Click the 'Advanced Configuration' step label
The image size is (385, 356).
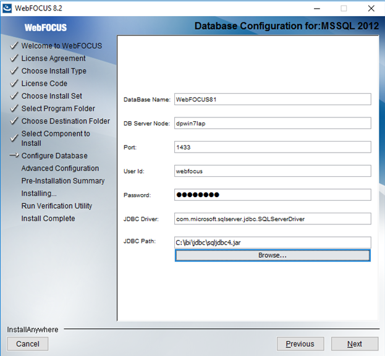point(60,168)
